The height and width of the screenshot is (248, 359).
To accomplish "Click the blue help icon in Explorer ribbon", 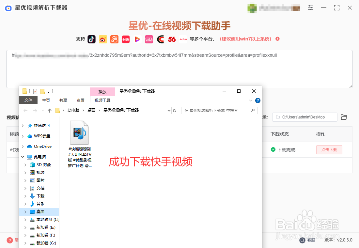I will [x=258, y=101].
